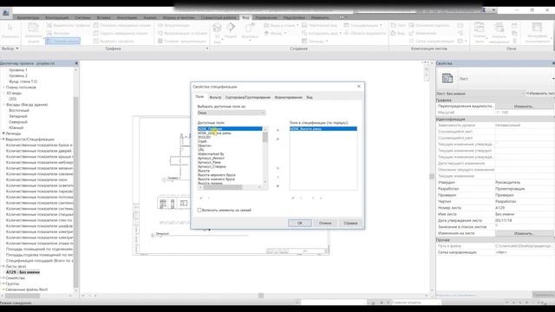The image size is (555, 312).
Task: Select sheet 'A129 - Без имени' in browser
Action: tap(23, 272)
